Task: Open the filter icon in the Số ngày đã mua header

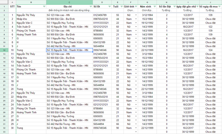Action: 219,7
